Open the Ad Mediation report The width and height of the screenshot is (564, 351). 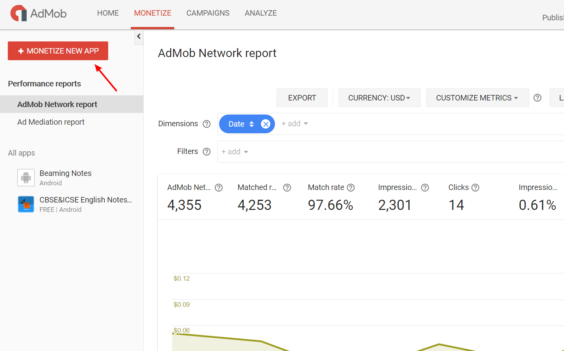tap(51, 122)
